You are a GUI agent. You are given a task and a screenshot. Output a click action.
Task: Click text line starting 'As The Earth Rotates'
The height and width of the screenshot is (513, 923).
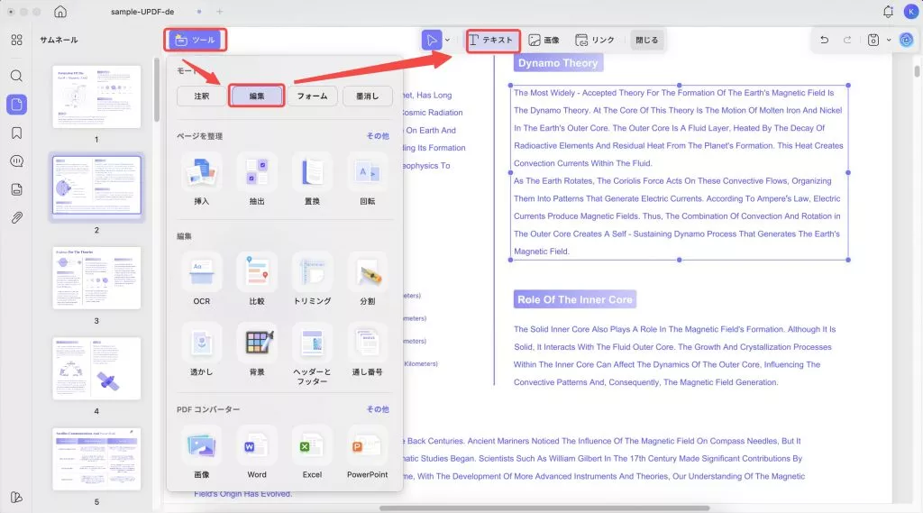[x=672, y=181]
